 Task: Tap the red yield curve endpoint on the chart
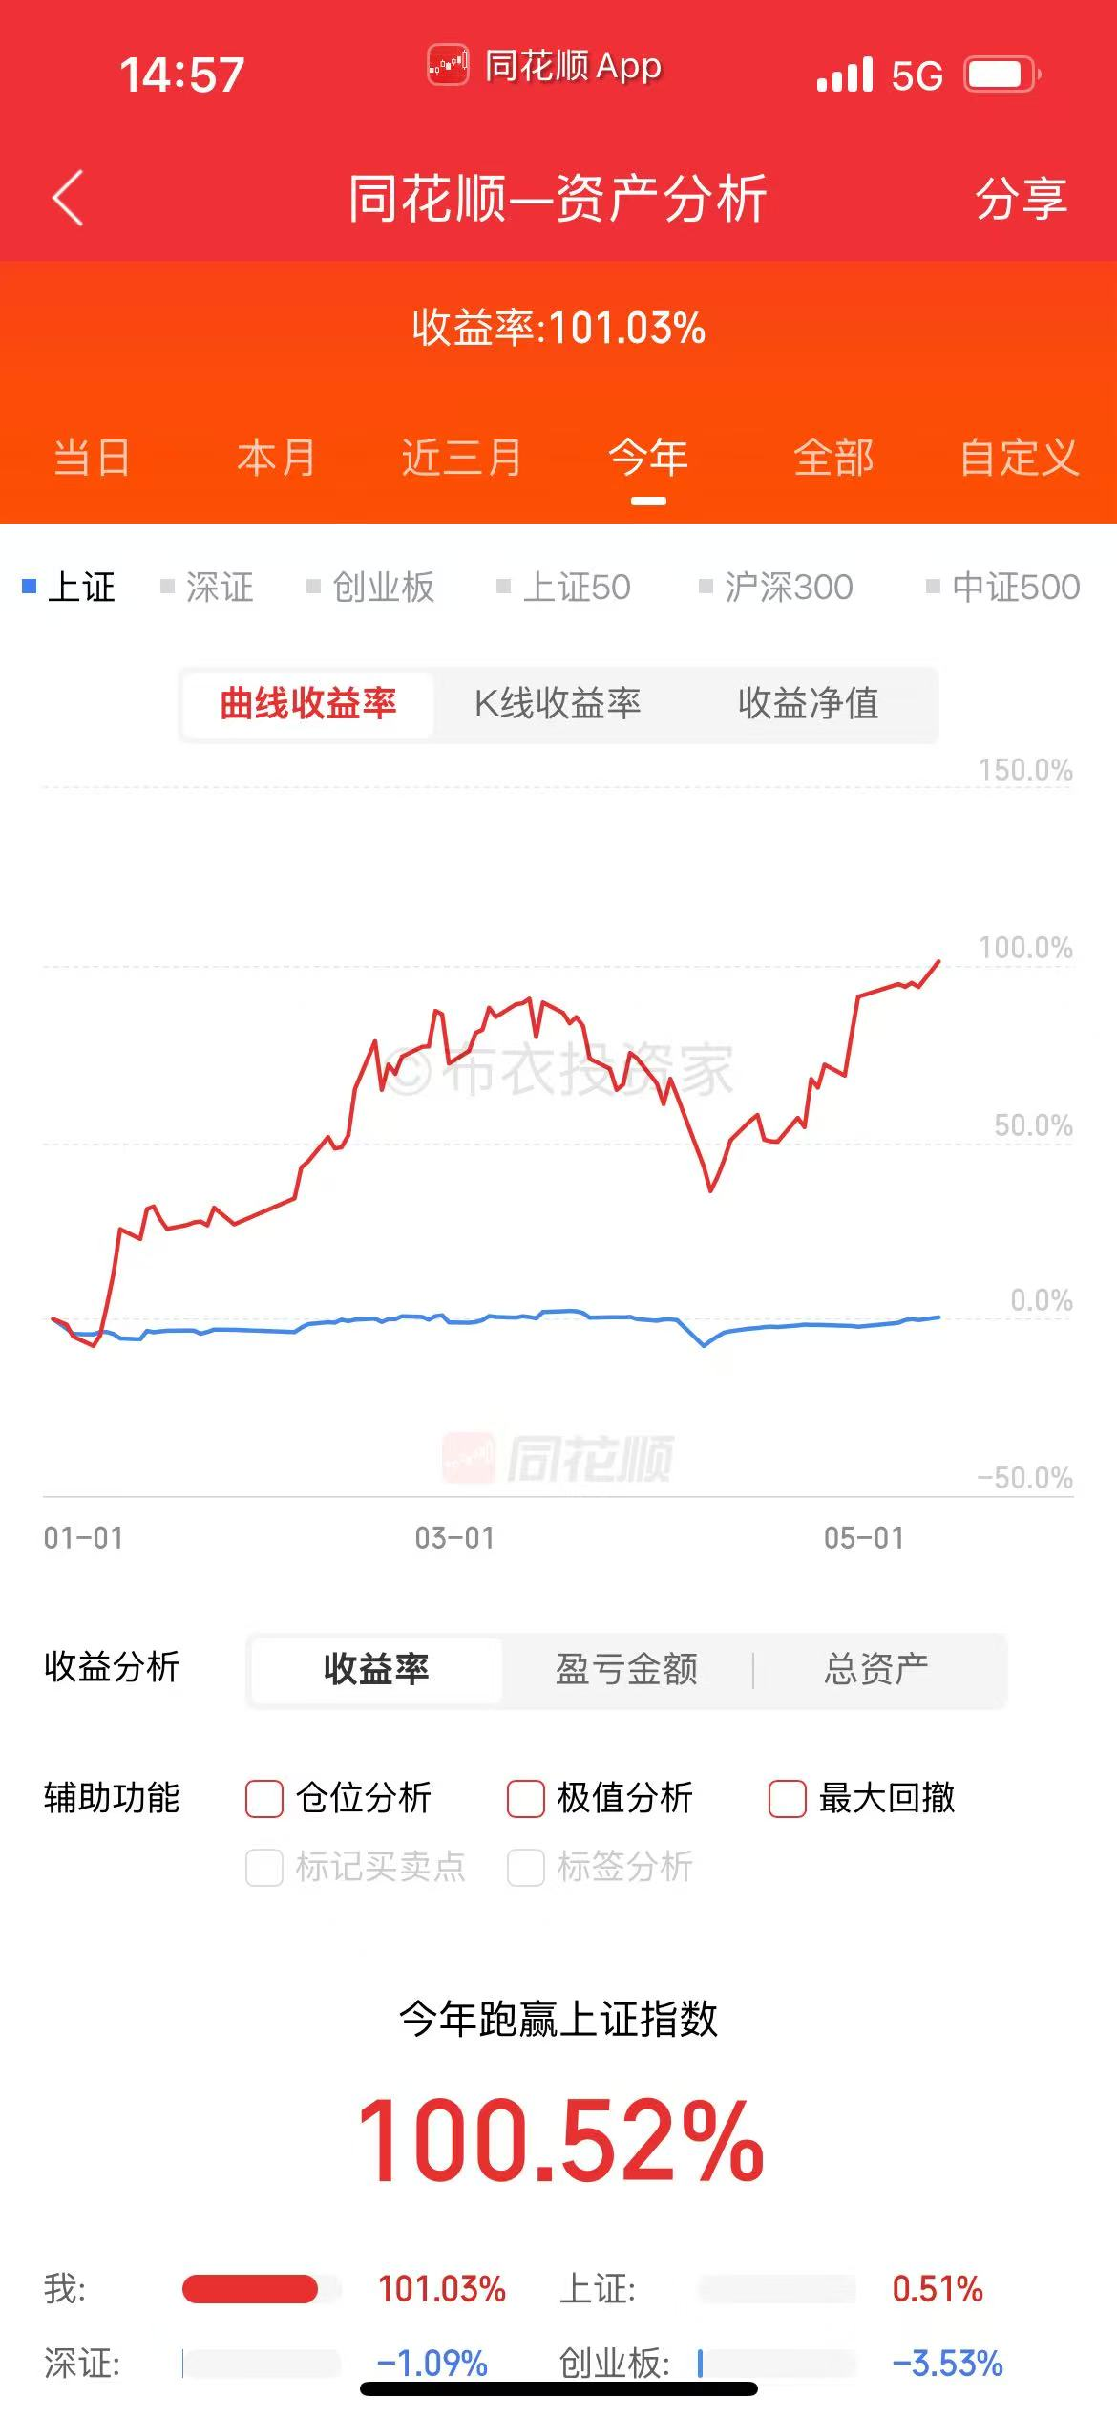click(x=938, y=961)
